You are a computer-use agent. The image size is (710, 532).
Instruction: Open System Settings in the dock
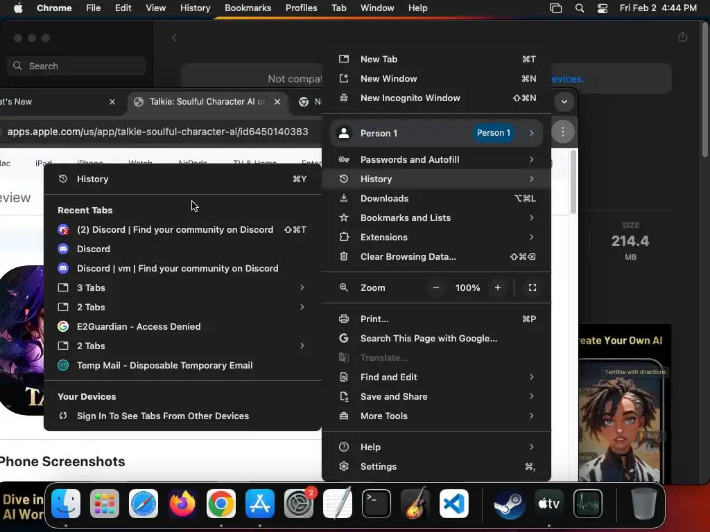coord(299,504)
